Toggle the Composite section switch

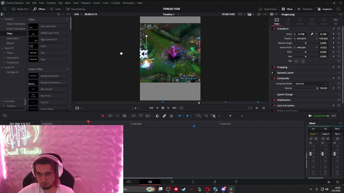[274, 78]
